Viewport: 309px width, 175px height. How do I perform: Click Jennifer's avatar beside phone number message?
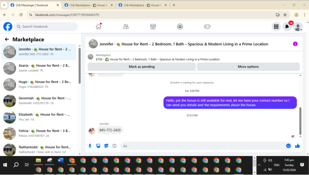pos(92,131)
